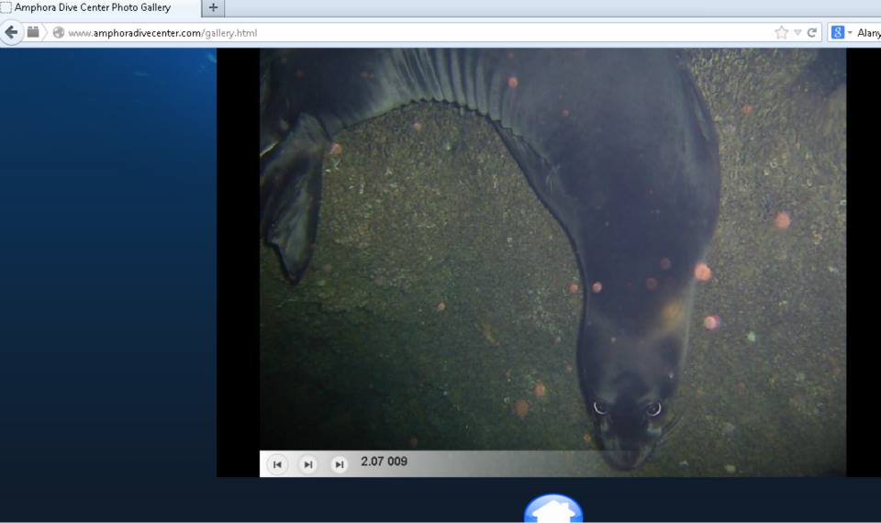This screenshot has height=523, width=881.
Task: Click the tab's dotted placeholder favicon
Action: (6, 8)
